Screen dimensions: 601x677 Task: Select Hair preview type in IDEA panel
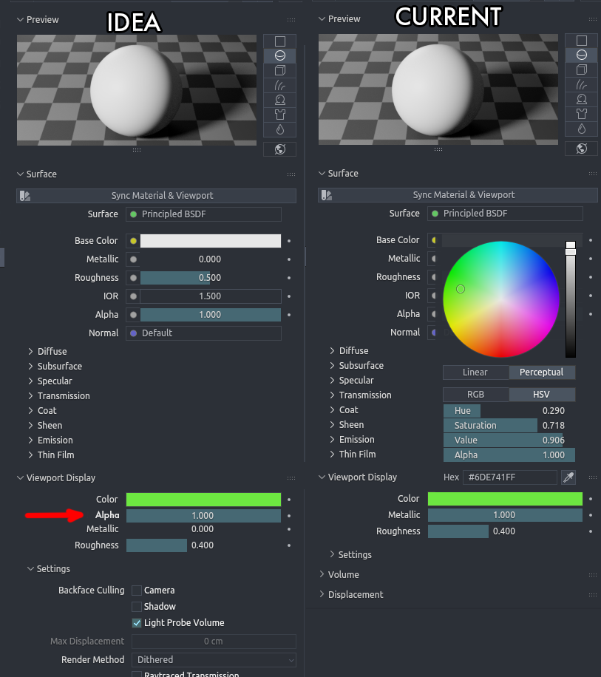click(x=279, y=85)
